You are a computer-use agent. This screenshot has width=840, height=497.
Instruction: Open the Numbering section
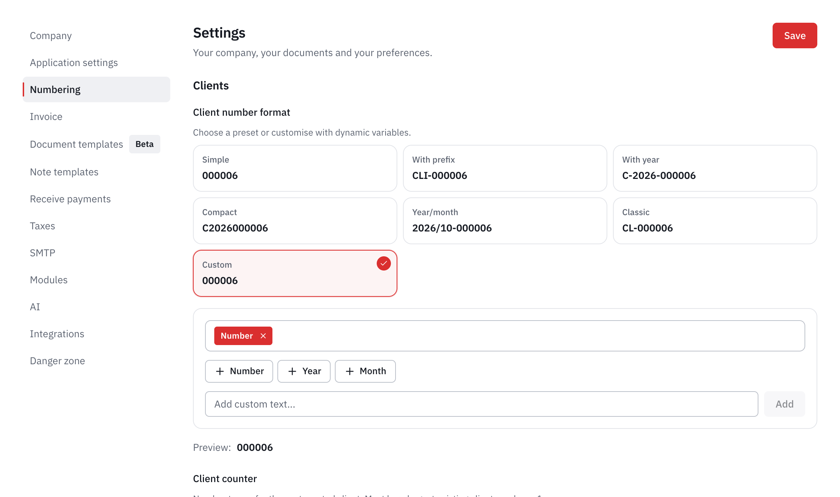(96, 89)
